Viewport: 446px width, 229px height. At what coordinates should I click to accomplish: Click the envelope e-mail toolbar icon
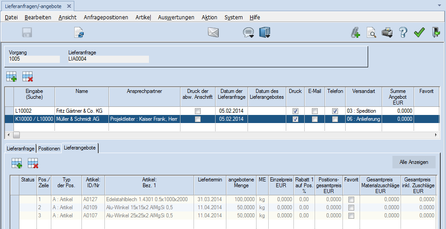coord(213,32)
